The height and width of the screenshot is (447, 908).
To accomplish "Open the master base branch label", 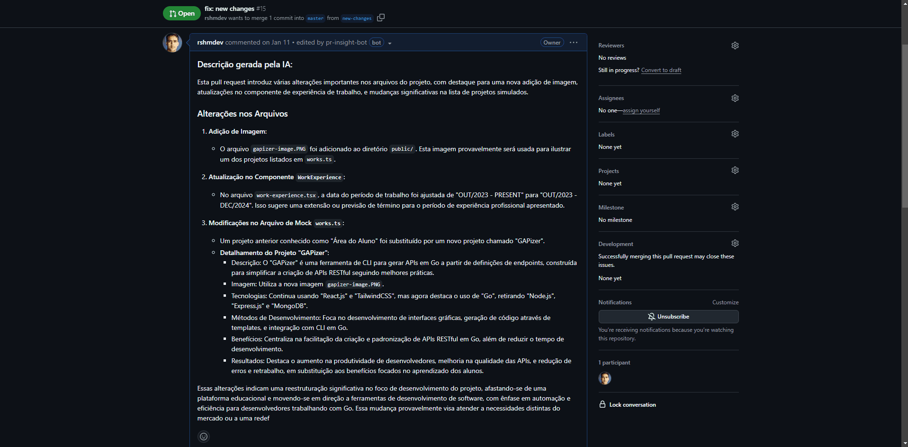I will click(315, 18).
